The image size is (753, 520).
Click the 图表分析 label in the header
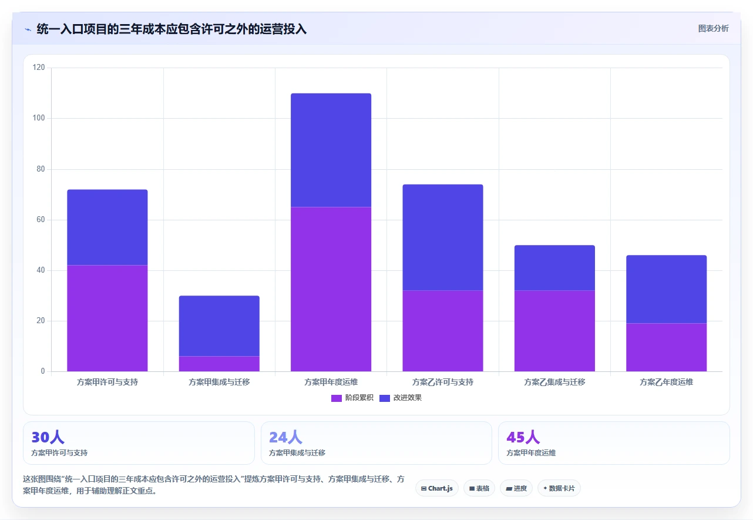click(x=713, y=28)
